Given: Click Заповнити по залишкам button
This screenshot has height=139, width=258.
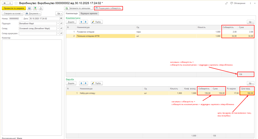Looking at the screenshot, I should pos(78,8).
